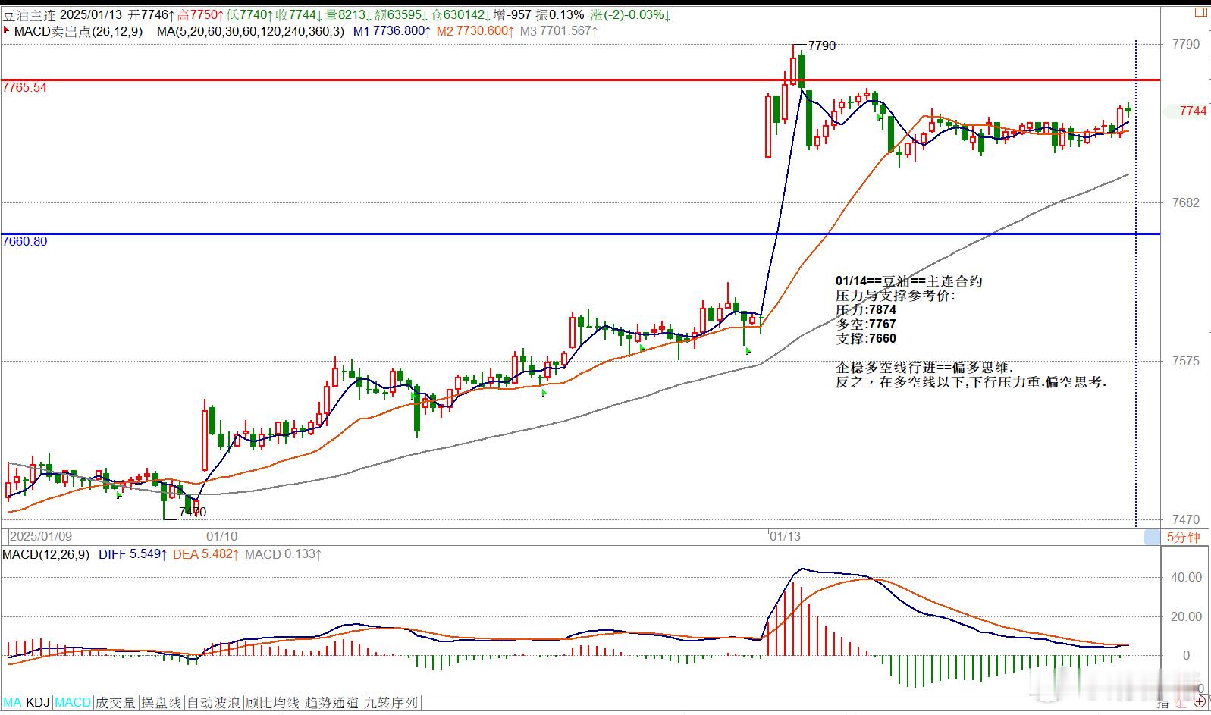Click the MACD卖出点(26,12,9) indicator label
Viewport: 1211px width, 715px height.
[78, 31]
